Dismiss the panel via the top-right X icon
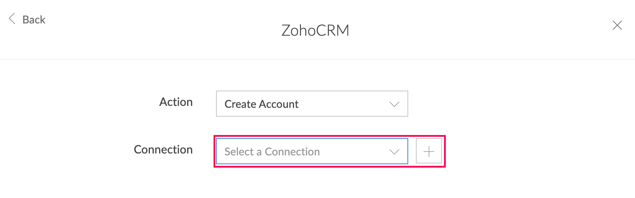The width and height of the screenshot is (635, 198). (617, 25)
